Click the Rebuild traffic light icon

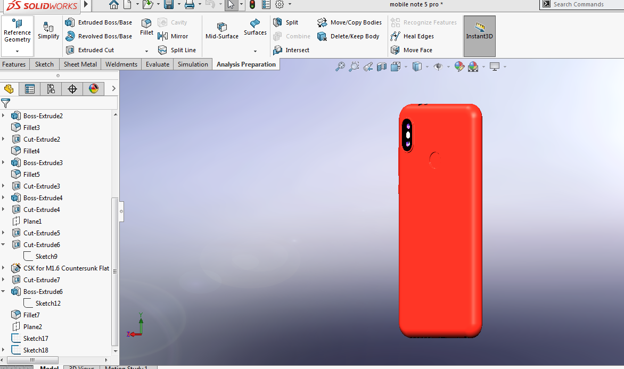252,4
